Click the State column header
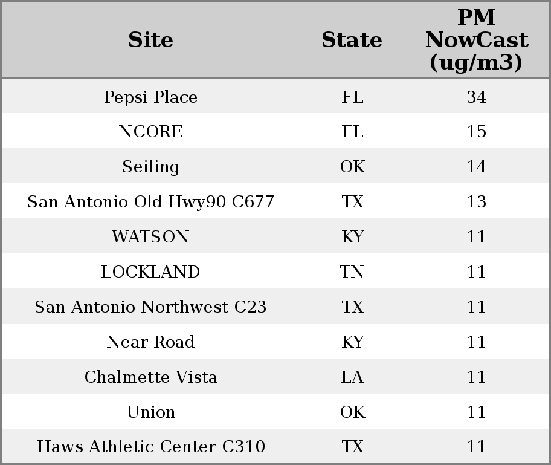This screenshot has height=465, width=551. [x=352, y=40]
